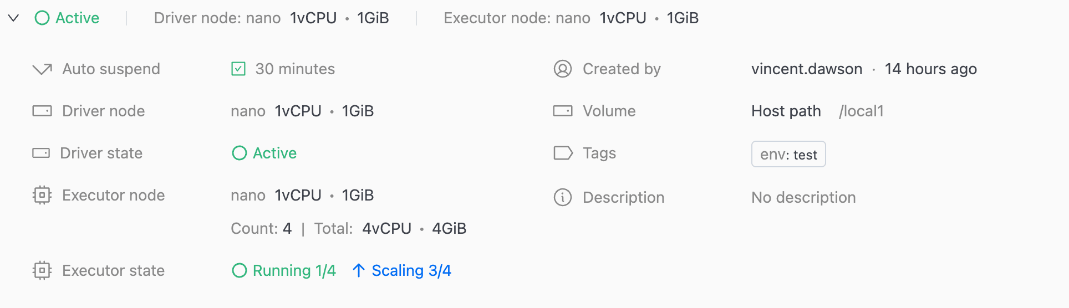Click the Driver state icon

pos(41,153)
